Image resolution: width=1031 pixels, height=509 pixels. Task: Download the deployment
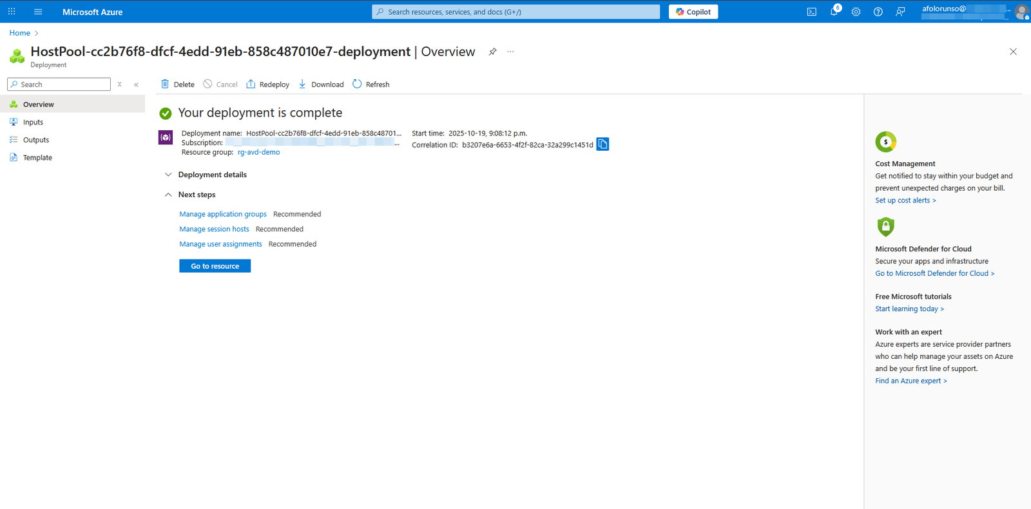pos(321,84)
